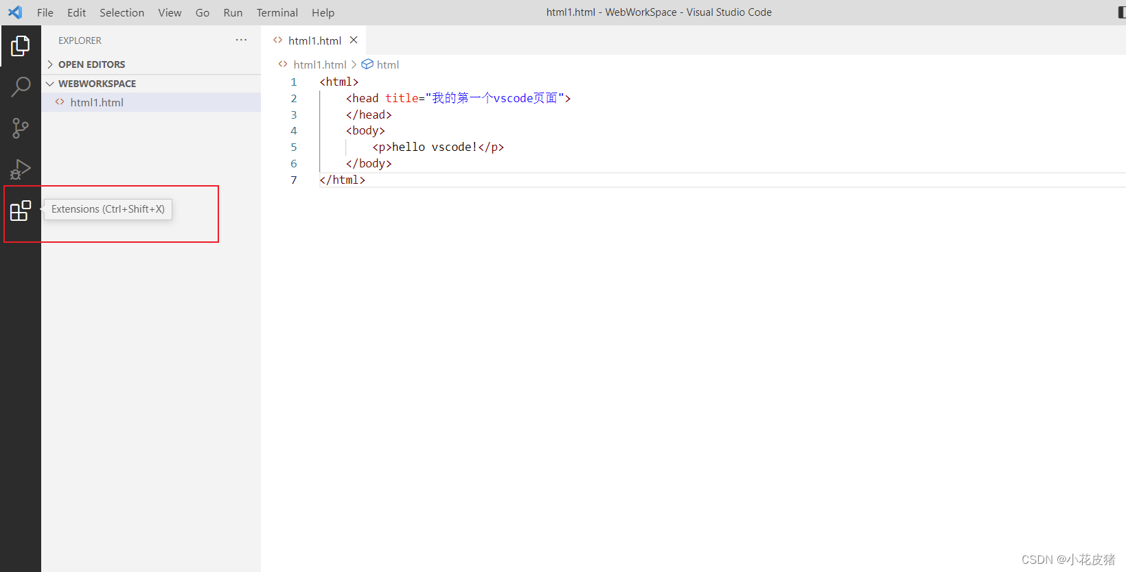Viewport: 1126px width, 572px height.
Task: Click line number 2 in gutter
Action: 294,98
